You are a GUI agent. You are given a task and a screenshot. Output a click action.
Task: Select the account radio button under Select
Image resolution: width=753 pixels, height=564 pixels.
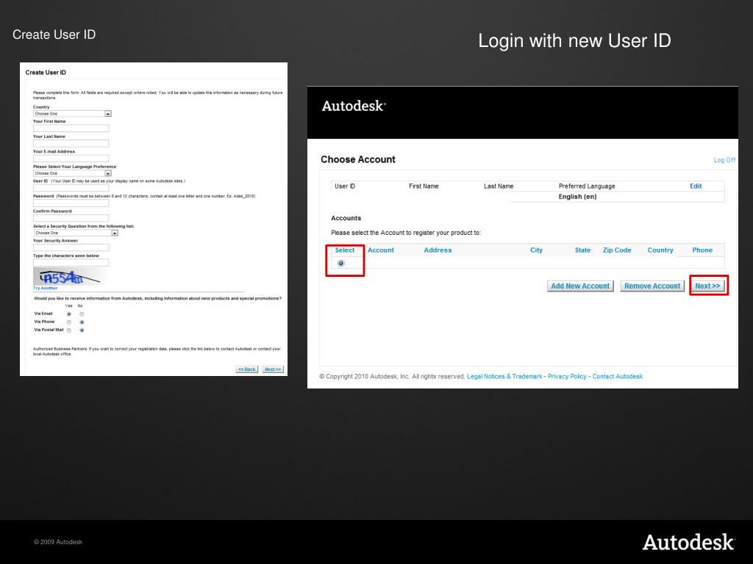click(x=341, y=264)
